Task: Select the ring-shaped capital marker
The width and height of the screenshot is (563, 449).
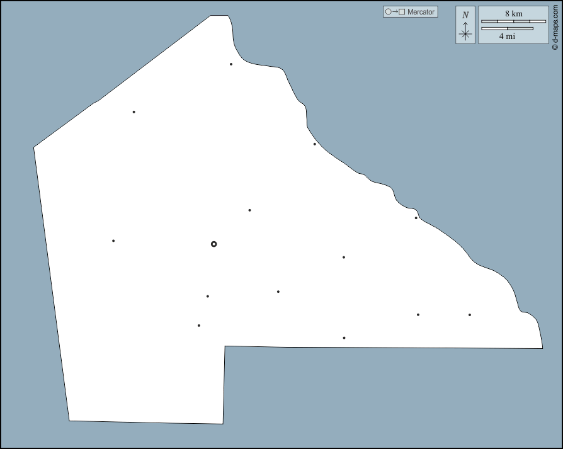Action: (213, 244)
